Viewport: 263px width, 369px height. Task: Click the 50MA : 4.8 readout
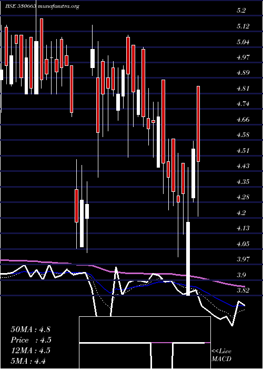point(31,329)
